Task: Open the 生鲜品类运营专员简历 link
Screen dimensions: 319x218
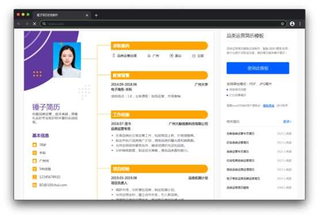Action: coord(241,133)
